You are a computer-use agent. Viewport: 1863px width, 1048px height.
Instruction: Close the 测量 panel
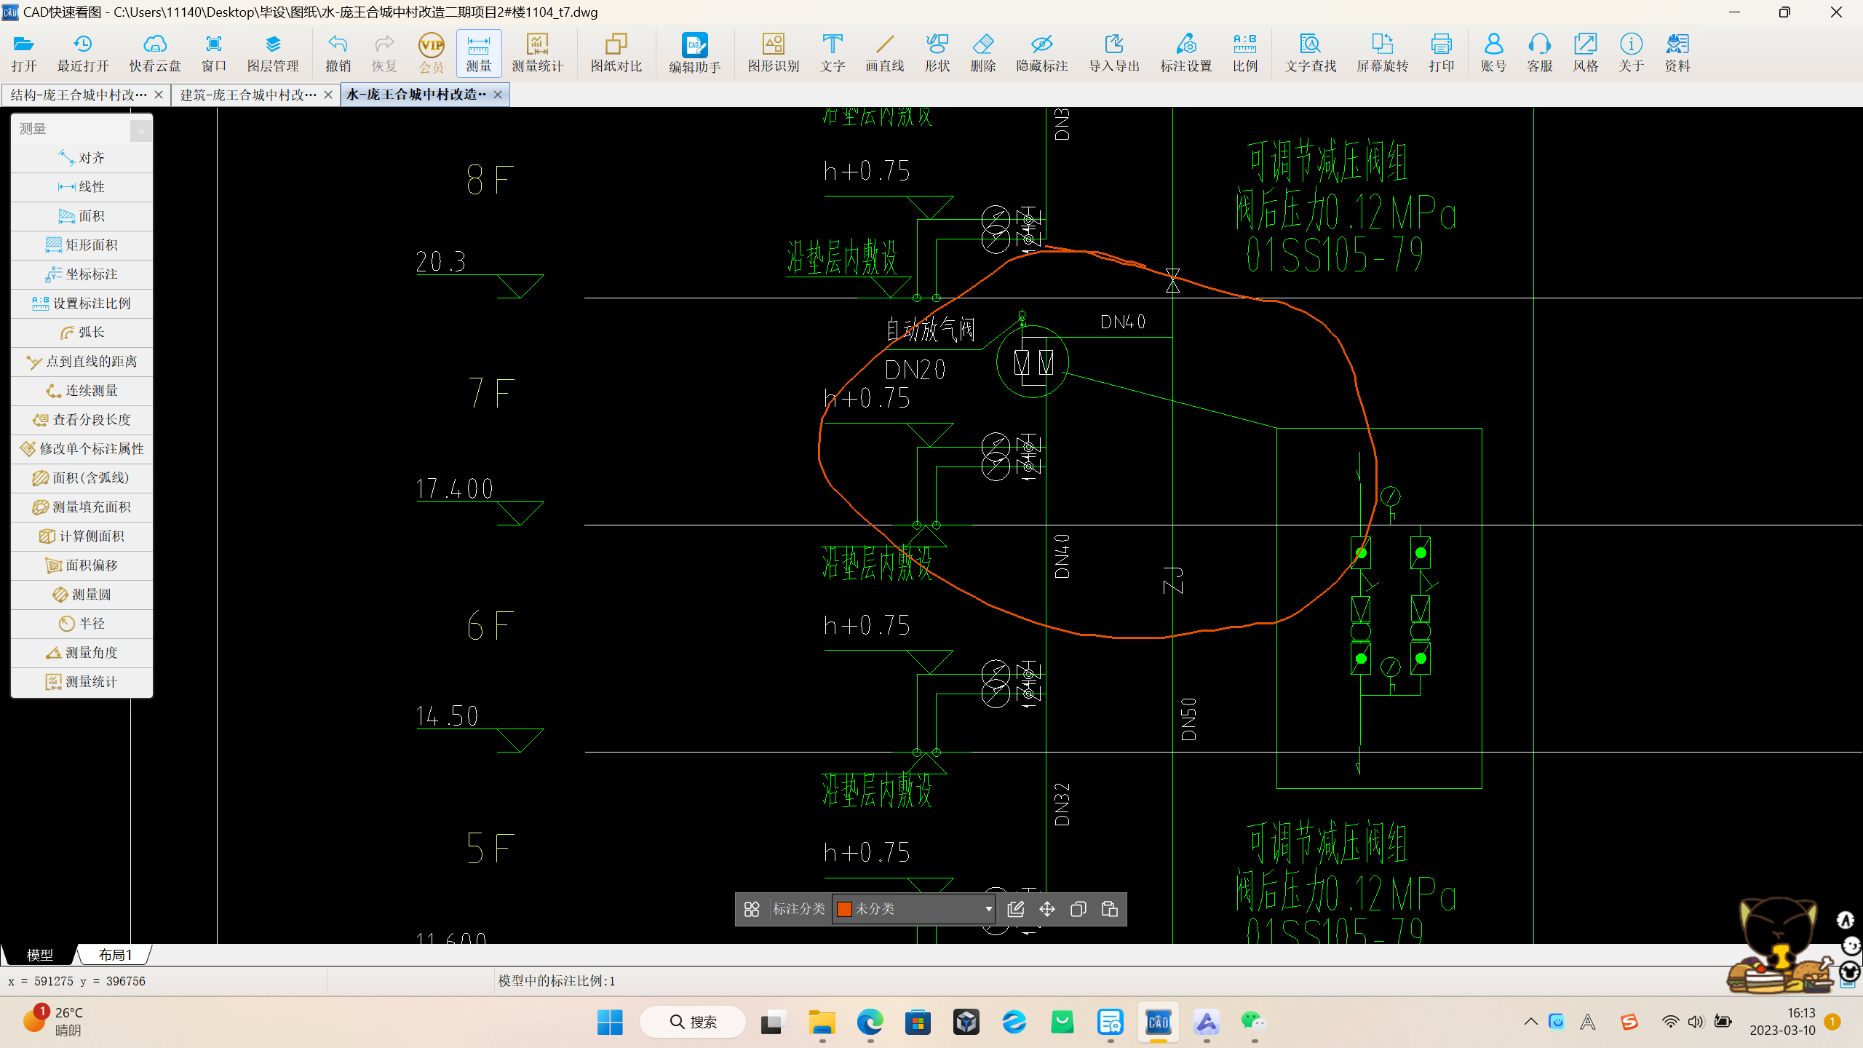[x=141, y=130]
